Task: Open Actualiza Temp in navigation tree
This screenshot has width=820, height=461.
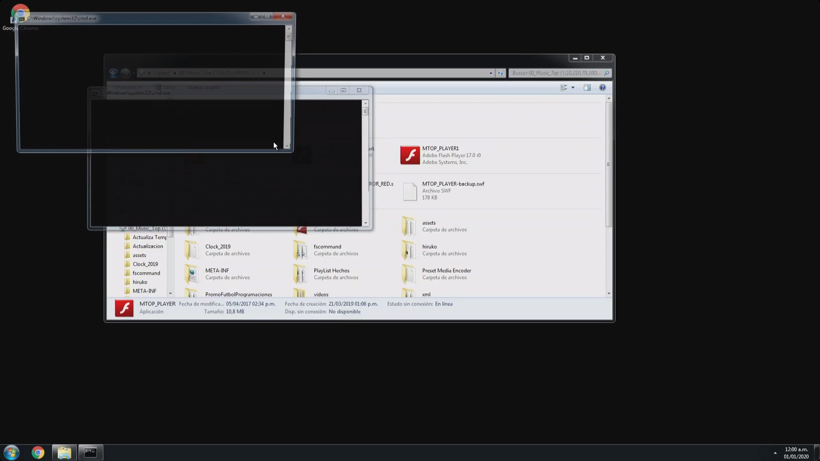Action: click(145, 237)
